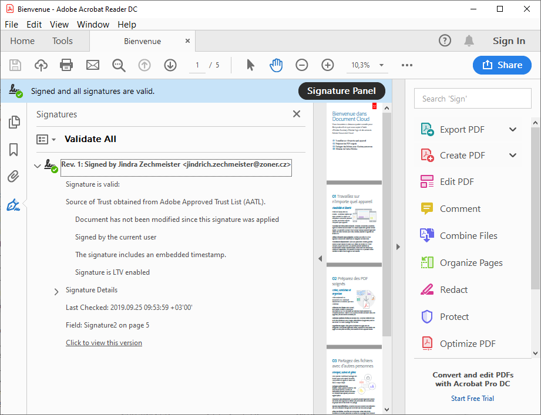Open Export PDF tool
This screenshot has height=415, width=541.
[462, 130]
